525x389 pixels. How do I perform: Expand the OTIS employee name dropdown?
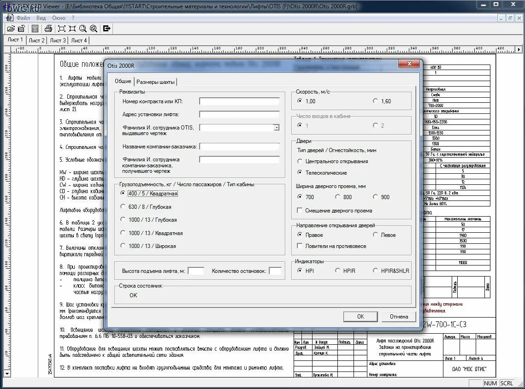click(x=277, y=128)
